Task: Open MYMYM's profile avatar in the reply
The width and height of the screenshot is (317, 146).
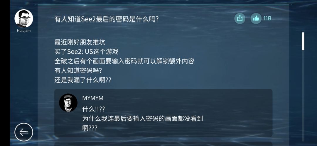Action: 68,103
